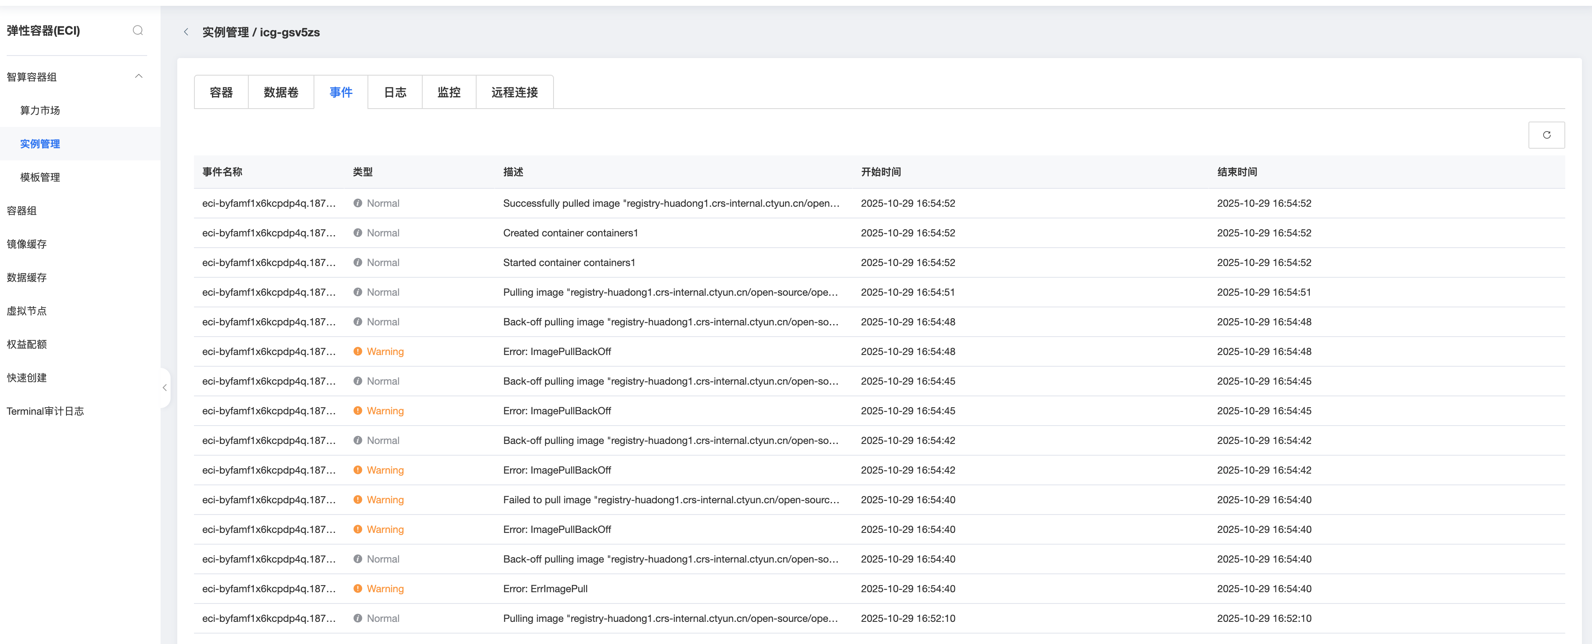Click the Successfully pulled image description text
1592x644 pixels.
671,203
